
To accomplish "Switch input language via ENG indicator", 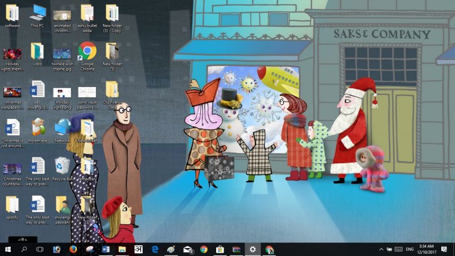I will tap(409, 249).
